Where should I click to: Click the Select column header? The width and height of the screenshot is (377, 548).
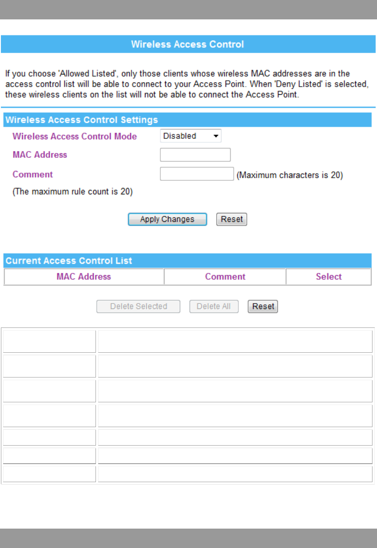329,276
